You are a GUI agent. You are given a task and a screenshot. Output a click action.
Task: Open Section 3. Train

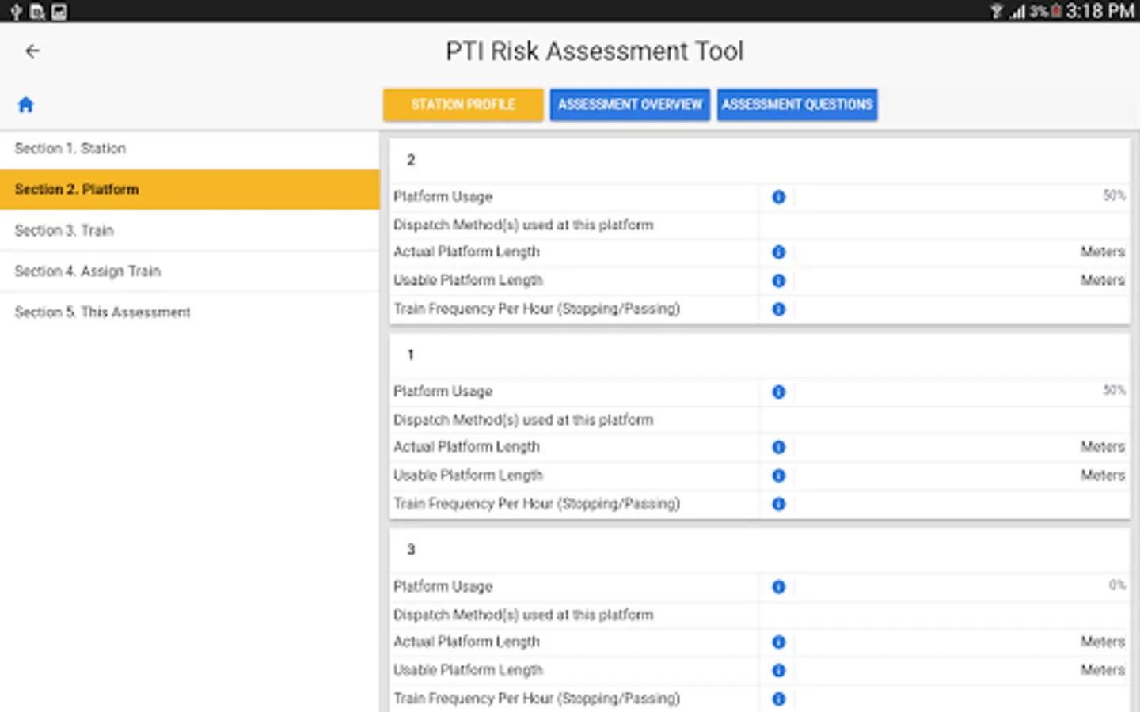click(x=64, y=231)
